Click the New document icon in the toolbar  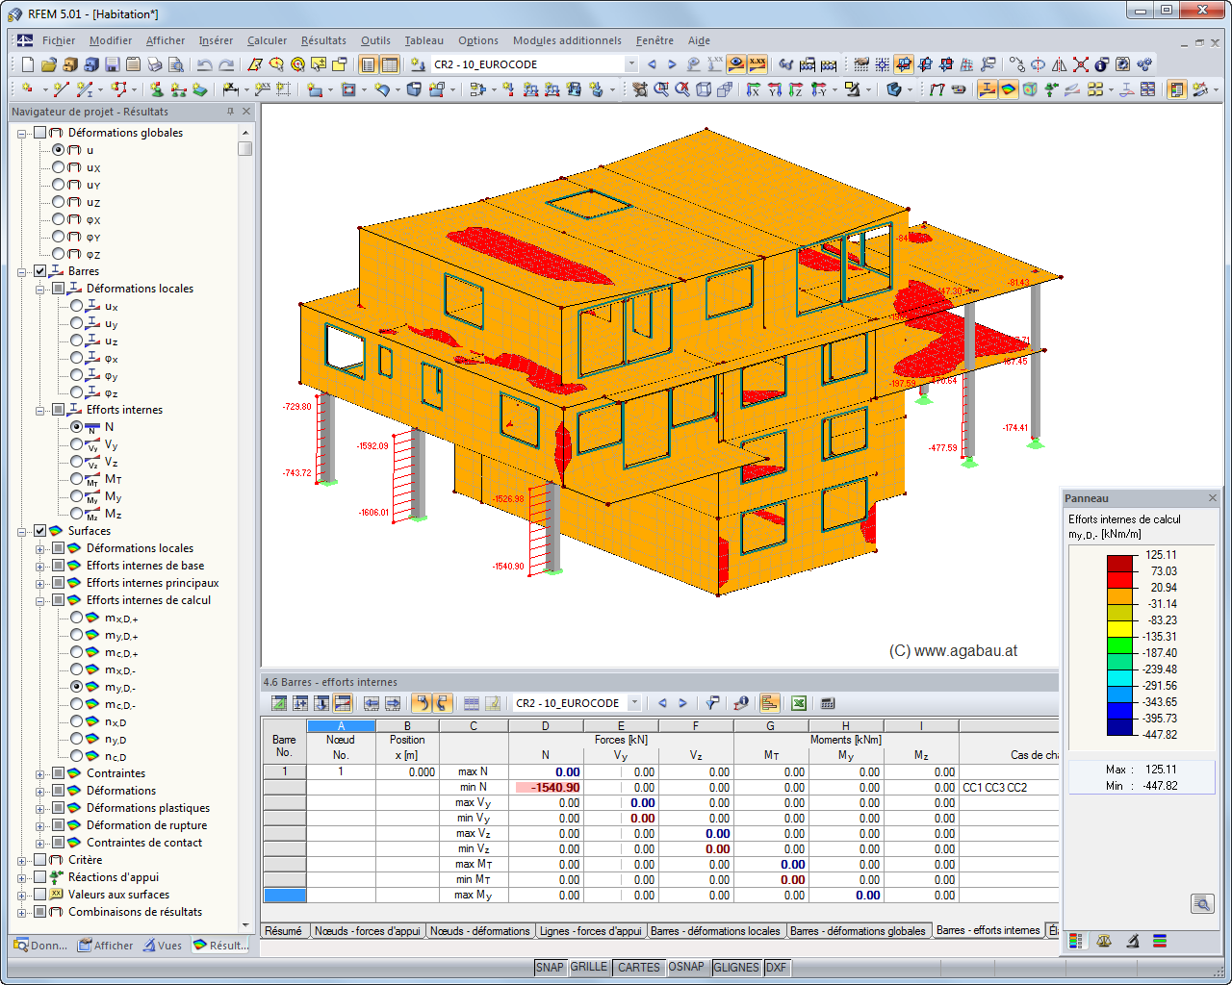tap(27, 64)
